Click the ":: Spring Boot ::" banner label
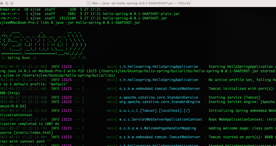276x146 pixels. coord(19,58)
